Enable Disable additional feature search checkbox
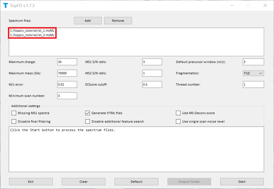This screenshot has height=189, width=274. coord(88,121)
